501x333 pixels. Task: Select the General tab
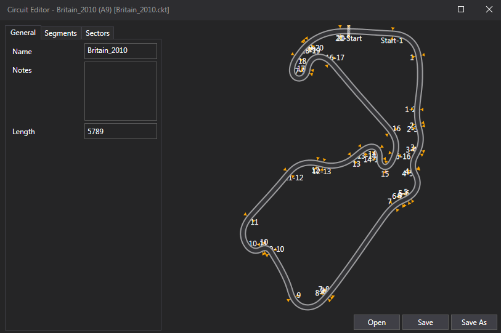pos(23,33)
